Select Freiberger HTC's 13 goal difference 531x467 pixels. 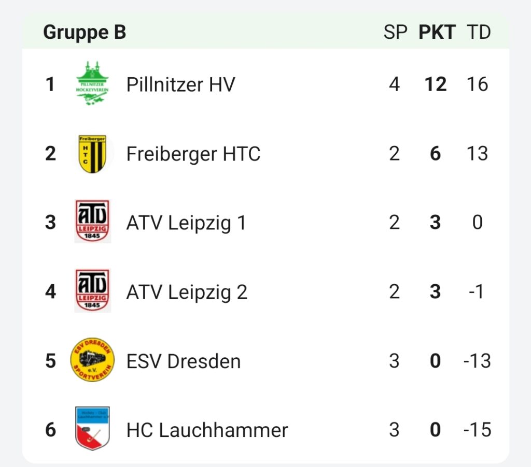[x=477, y=154]
